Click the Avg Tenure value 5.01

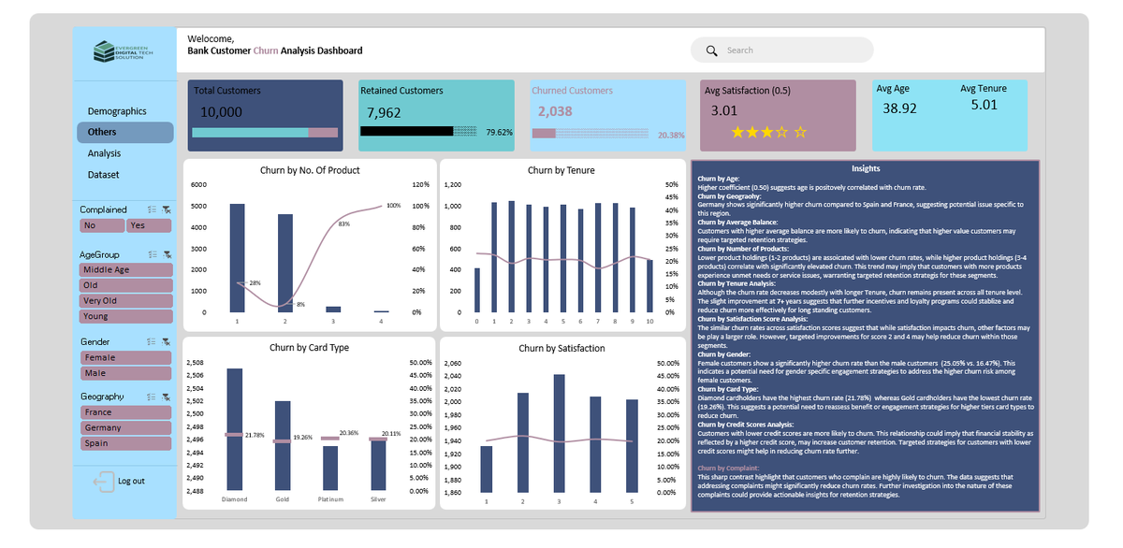[x=984, y=105]
